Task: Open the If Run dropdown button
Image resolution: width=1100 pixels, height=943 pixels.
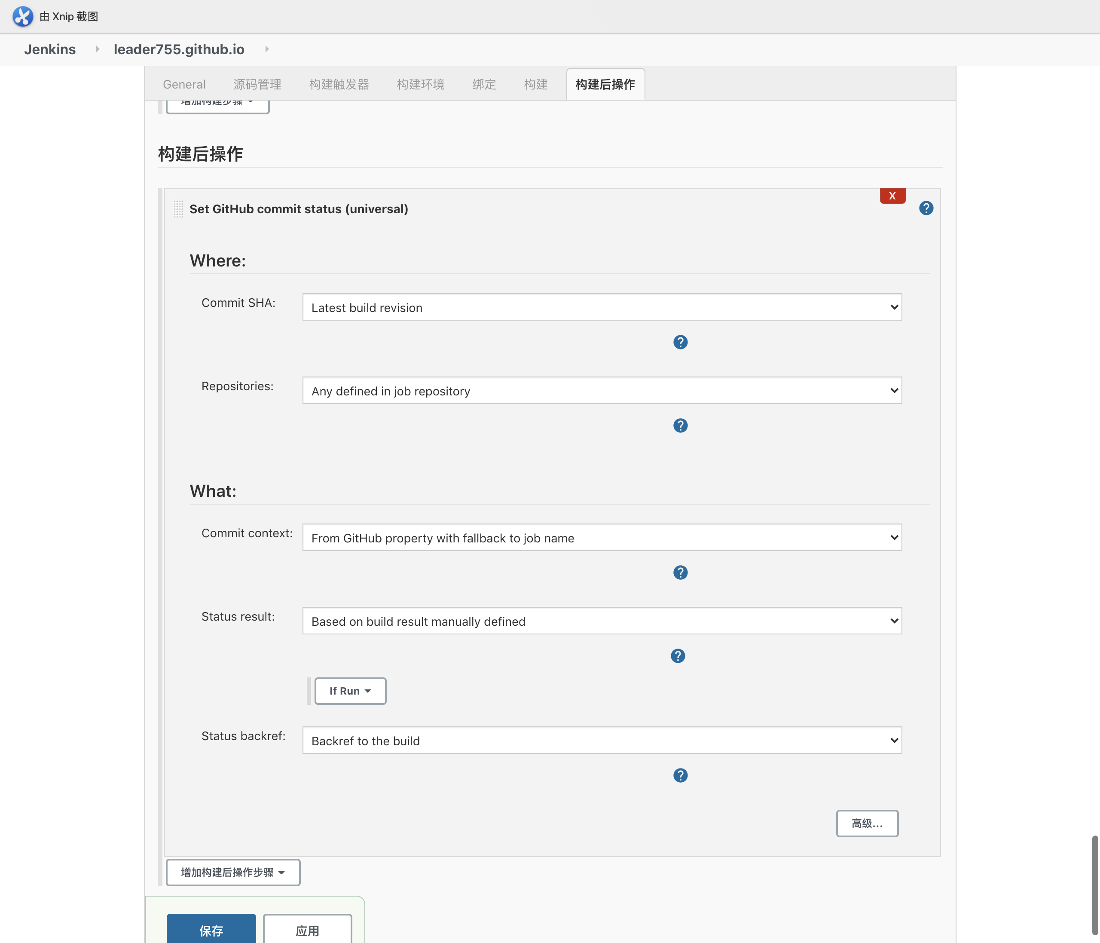Action: 350,691
